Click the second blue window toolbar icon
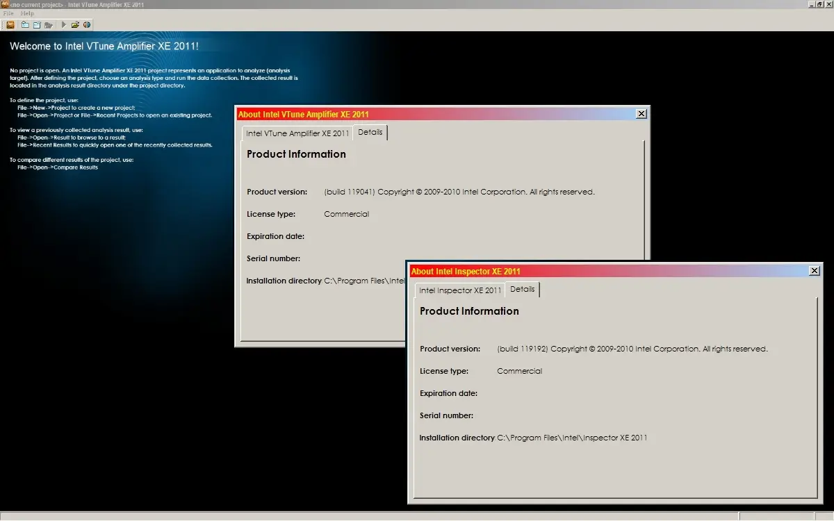The height and width of the screenshot is (521, 834). tap(37, 25)
